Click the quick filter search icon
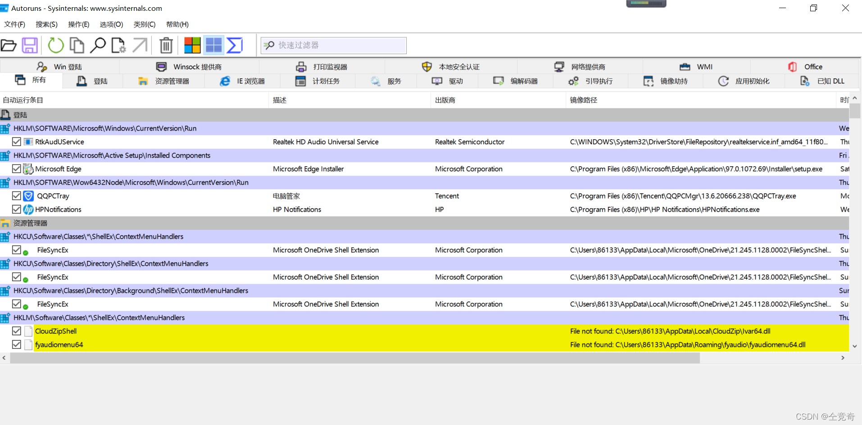The height and width of the screenshot is (425, 862). [x=269, y=45]
